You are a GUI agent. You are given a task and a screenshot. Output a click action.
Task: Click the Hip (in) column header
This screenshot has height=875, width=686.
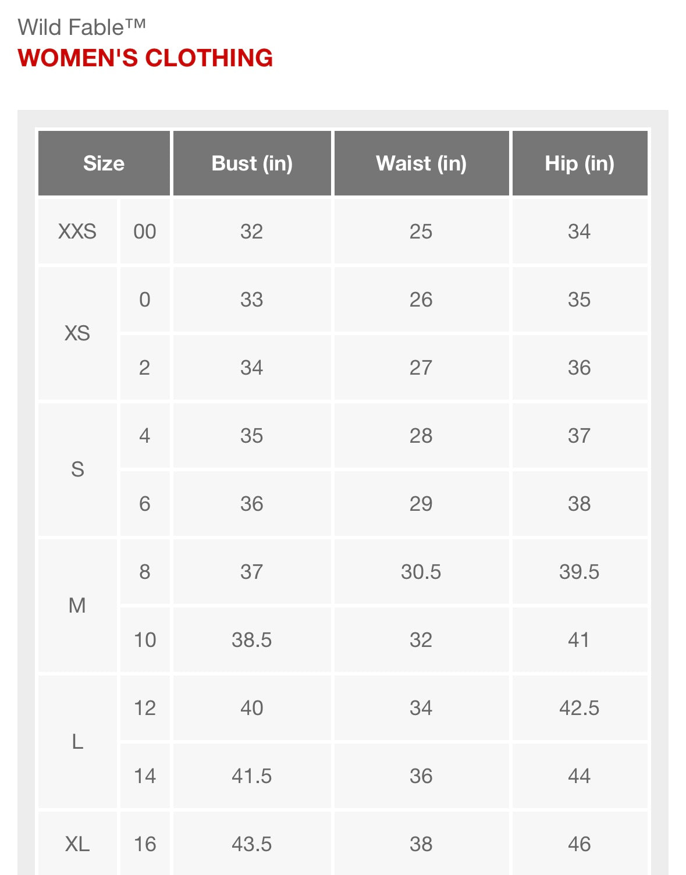click(580, 163)
